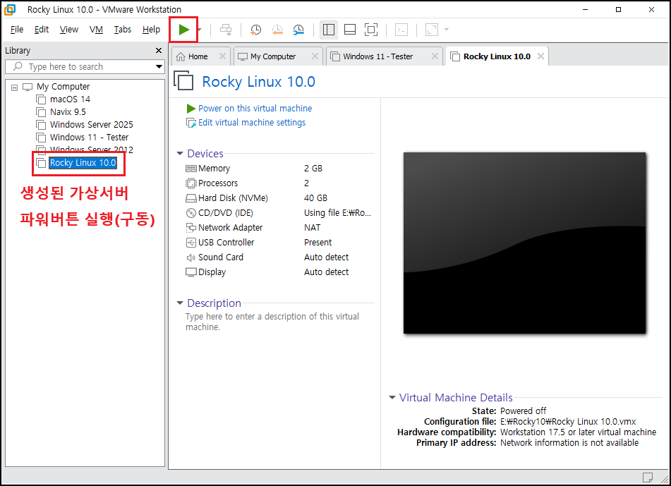Image resolution: width=671 pixels, height=486 pixels.
Task: Close the Rocky Linux 10.0 tab
Action: (541, 56)
